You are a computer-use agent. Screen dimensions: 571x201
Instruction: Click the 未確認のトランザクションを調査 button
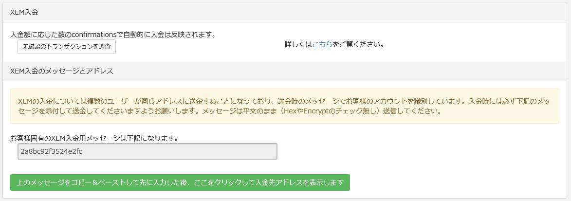(x=67, y=47)
